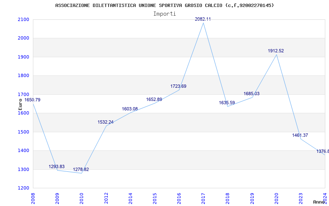Click the 1603.08 data label
The height and width of the screenshot is (206, 329).
pyautogui.click(x=130, y=109)
